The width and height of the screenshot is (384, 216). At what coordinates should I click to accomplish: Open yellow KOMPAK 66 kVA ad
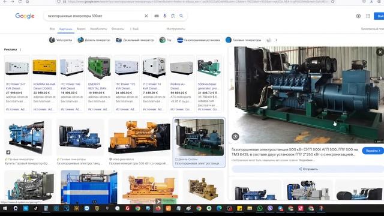[x=44, y=84]
